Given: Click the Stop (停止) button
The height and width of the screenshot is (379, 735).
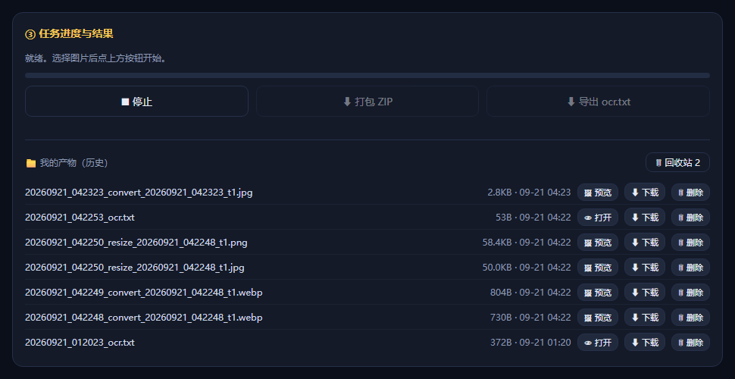Looking at the screenshot, I should coord(136,102).
